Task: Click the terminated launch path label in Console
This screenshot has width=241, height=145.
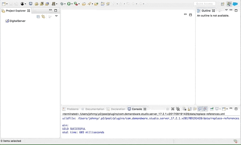Action: coord(143,114)
